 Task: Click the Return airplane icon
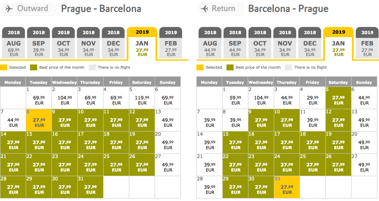point(205,9)
